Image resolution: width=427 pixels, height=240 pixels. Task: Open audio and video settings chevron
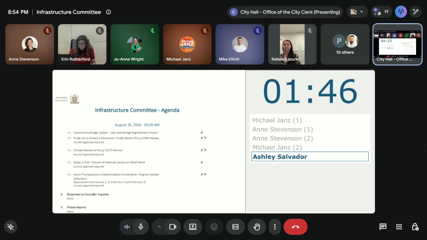click(159, 227)
